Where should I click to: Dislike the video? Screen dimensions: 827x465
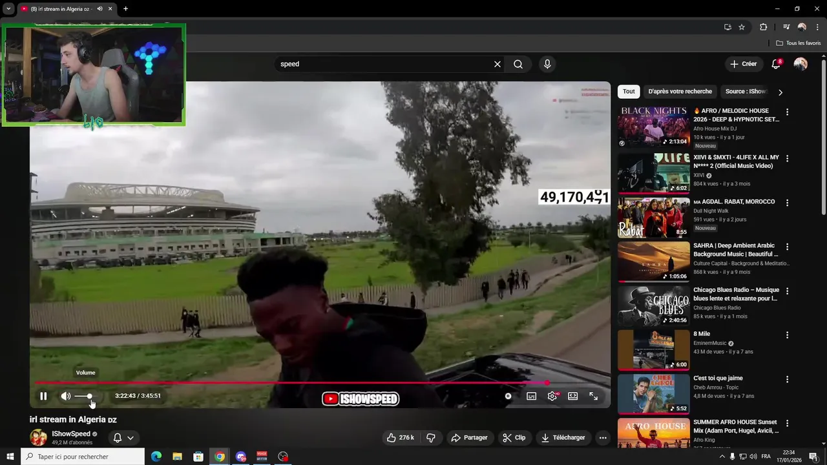431,437
